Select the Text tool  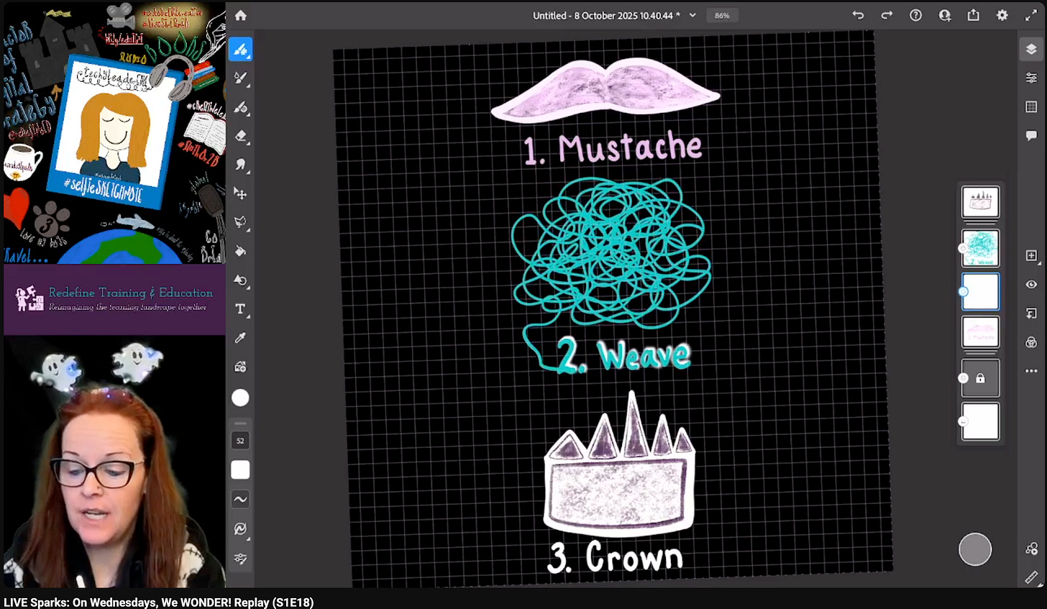coord(240,309)
